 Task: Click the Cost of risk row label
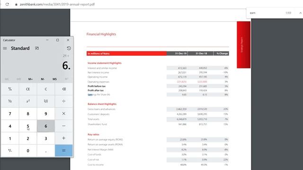93,160
